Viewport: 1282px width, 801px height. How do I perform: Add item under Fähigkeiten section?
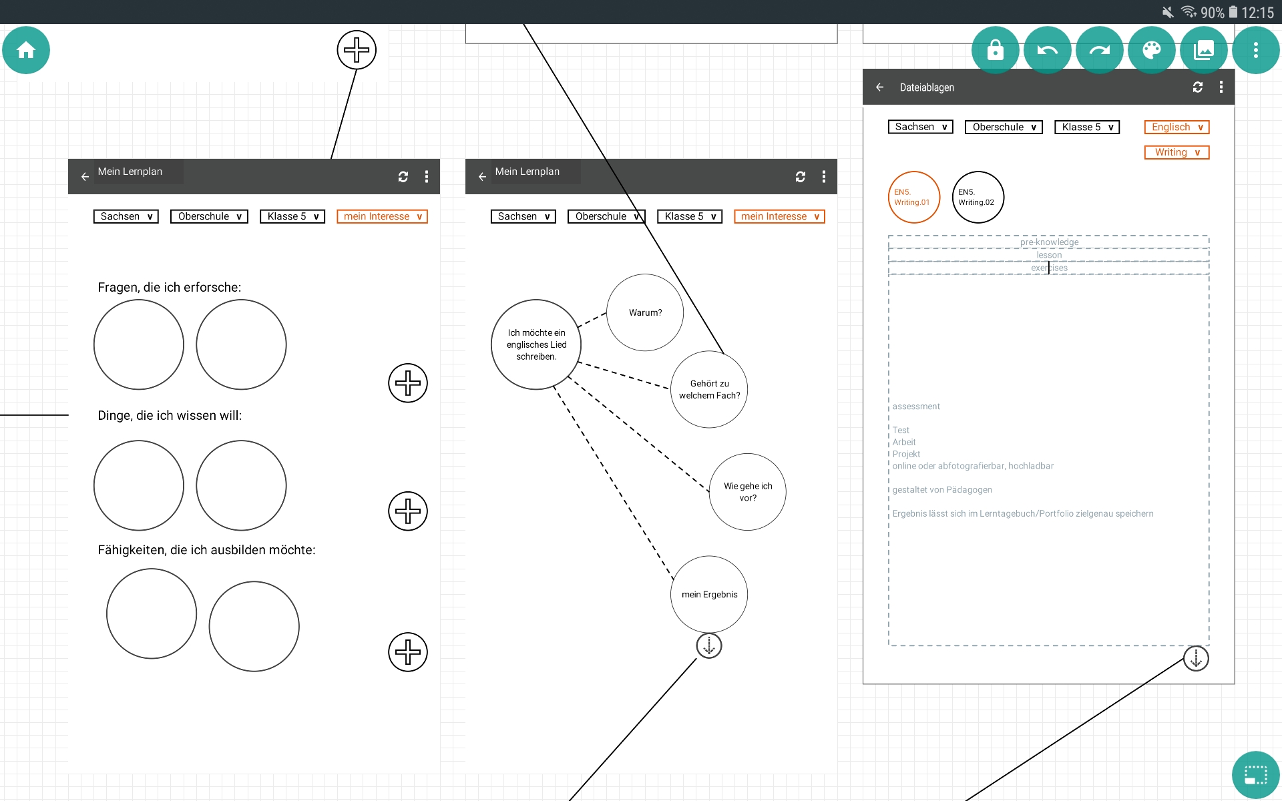[407, 651]
